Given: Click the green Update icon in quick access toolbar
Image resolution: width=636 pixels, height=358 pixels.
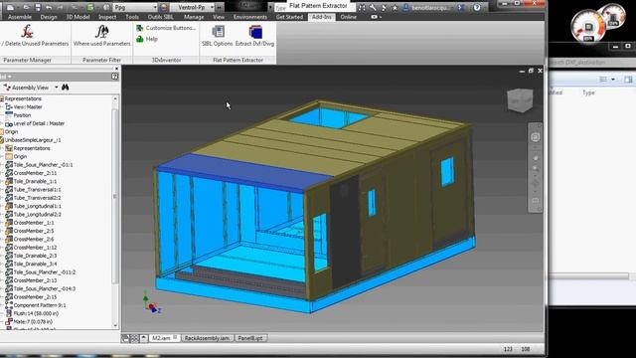Looking at the screenshot, I should click(x=90, y=7).
